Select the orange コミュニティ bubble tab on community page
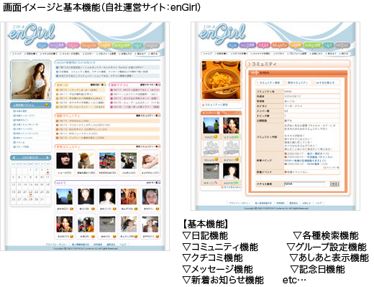The height and width of the screenshot is (287, 374). click(279, 44)
